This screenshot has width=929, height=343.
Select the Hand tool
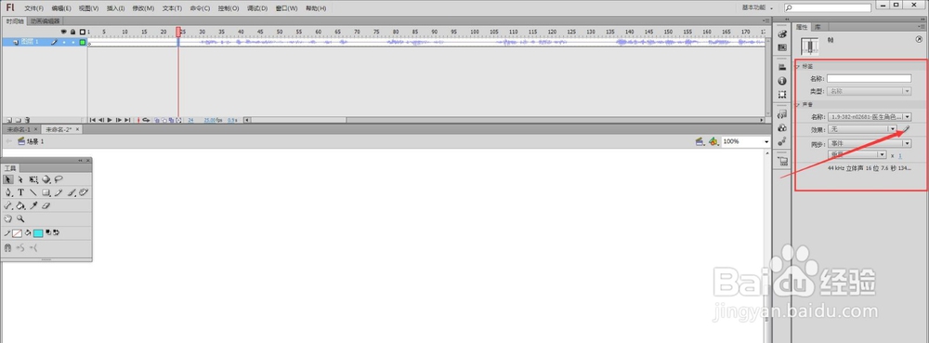tap(8, 218)
